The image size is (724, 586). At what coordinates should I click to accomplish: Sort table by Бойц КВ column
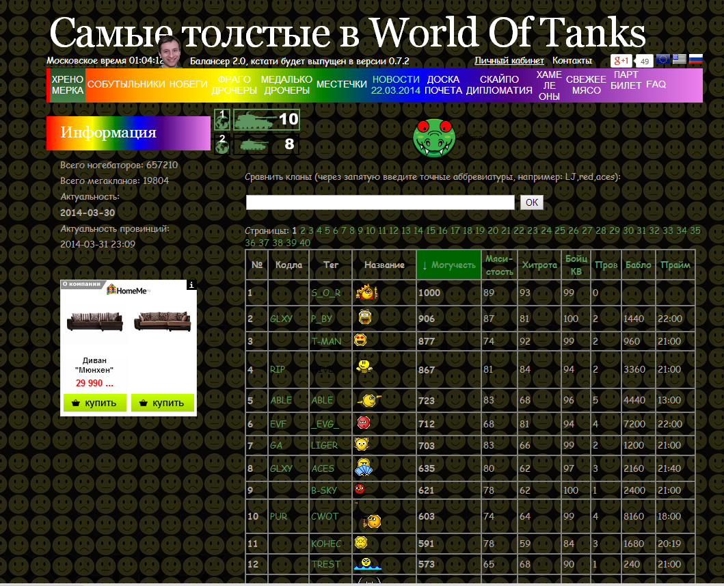[x=576, y=265]
